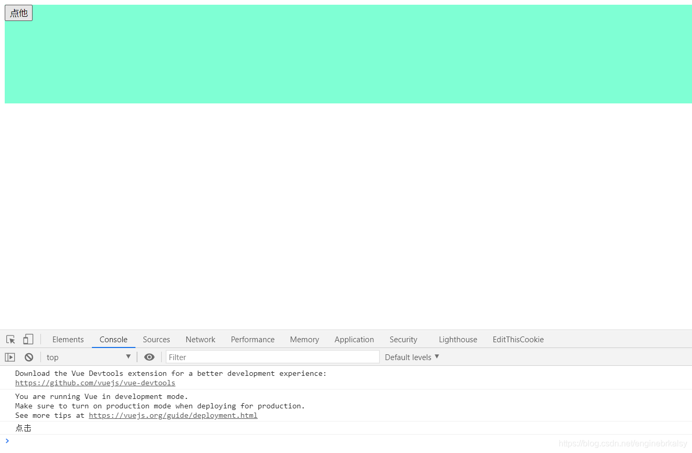This screenshot has width=692, height=453.
Task: Open the Sources tab
Action: [156, 340]
